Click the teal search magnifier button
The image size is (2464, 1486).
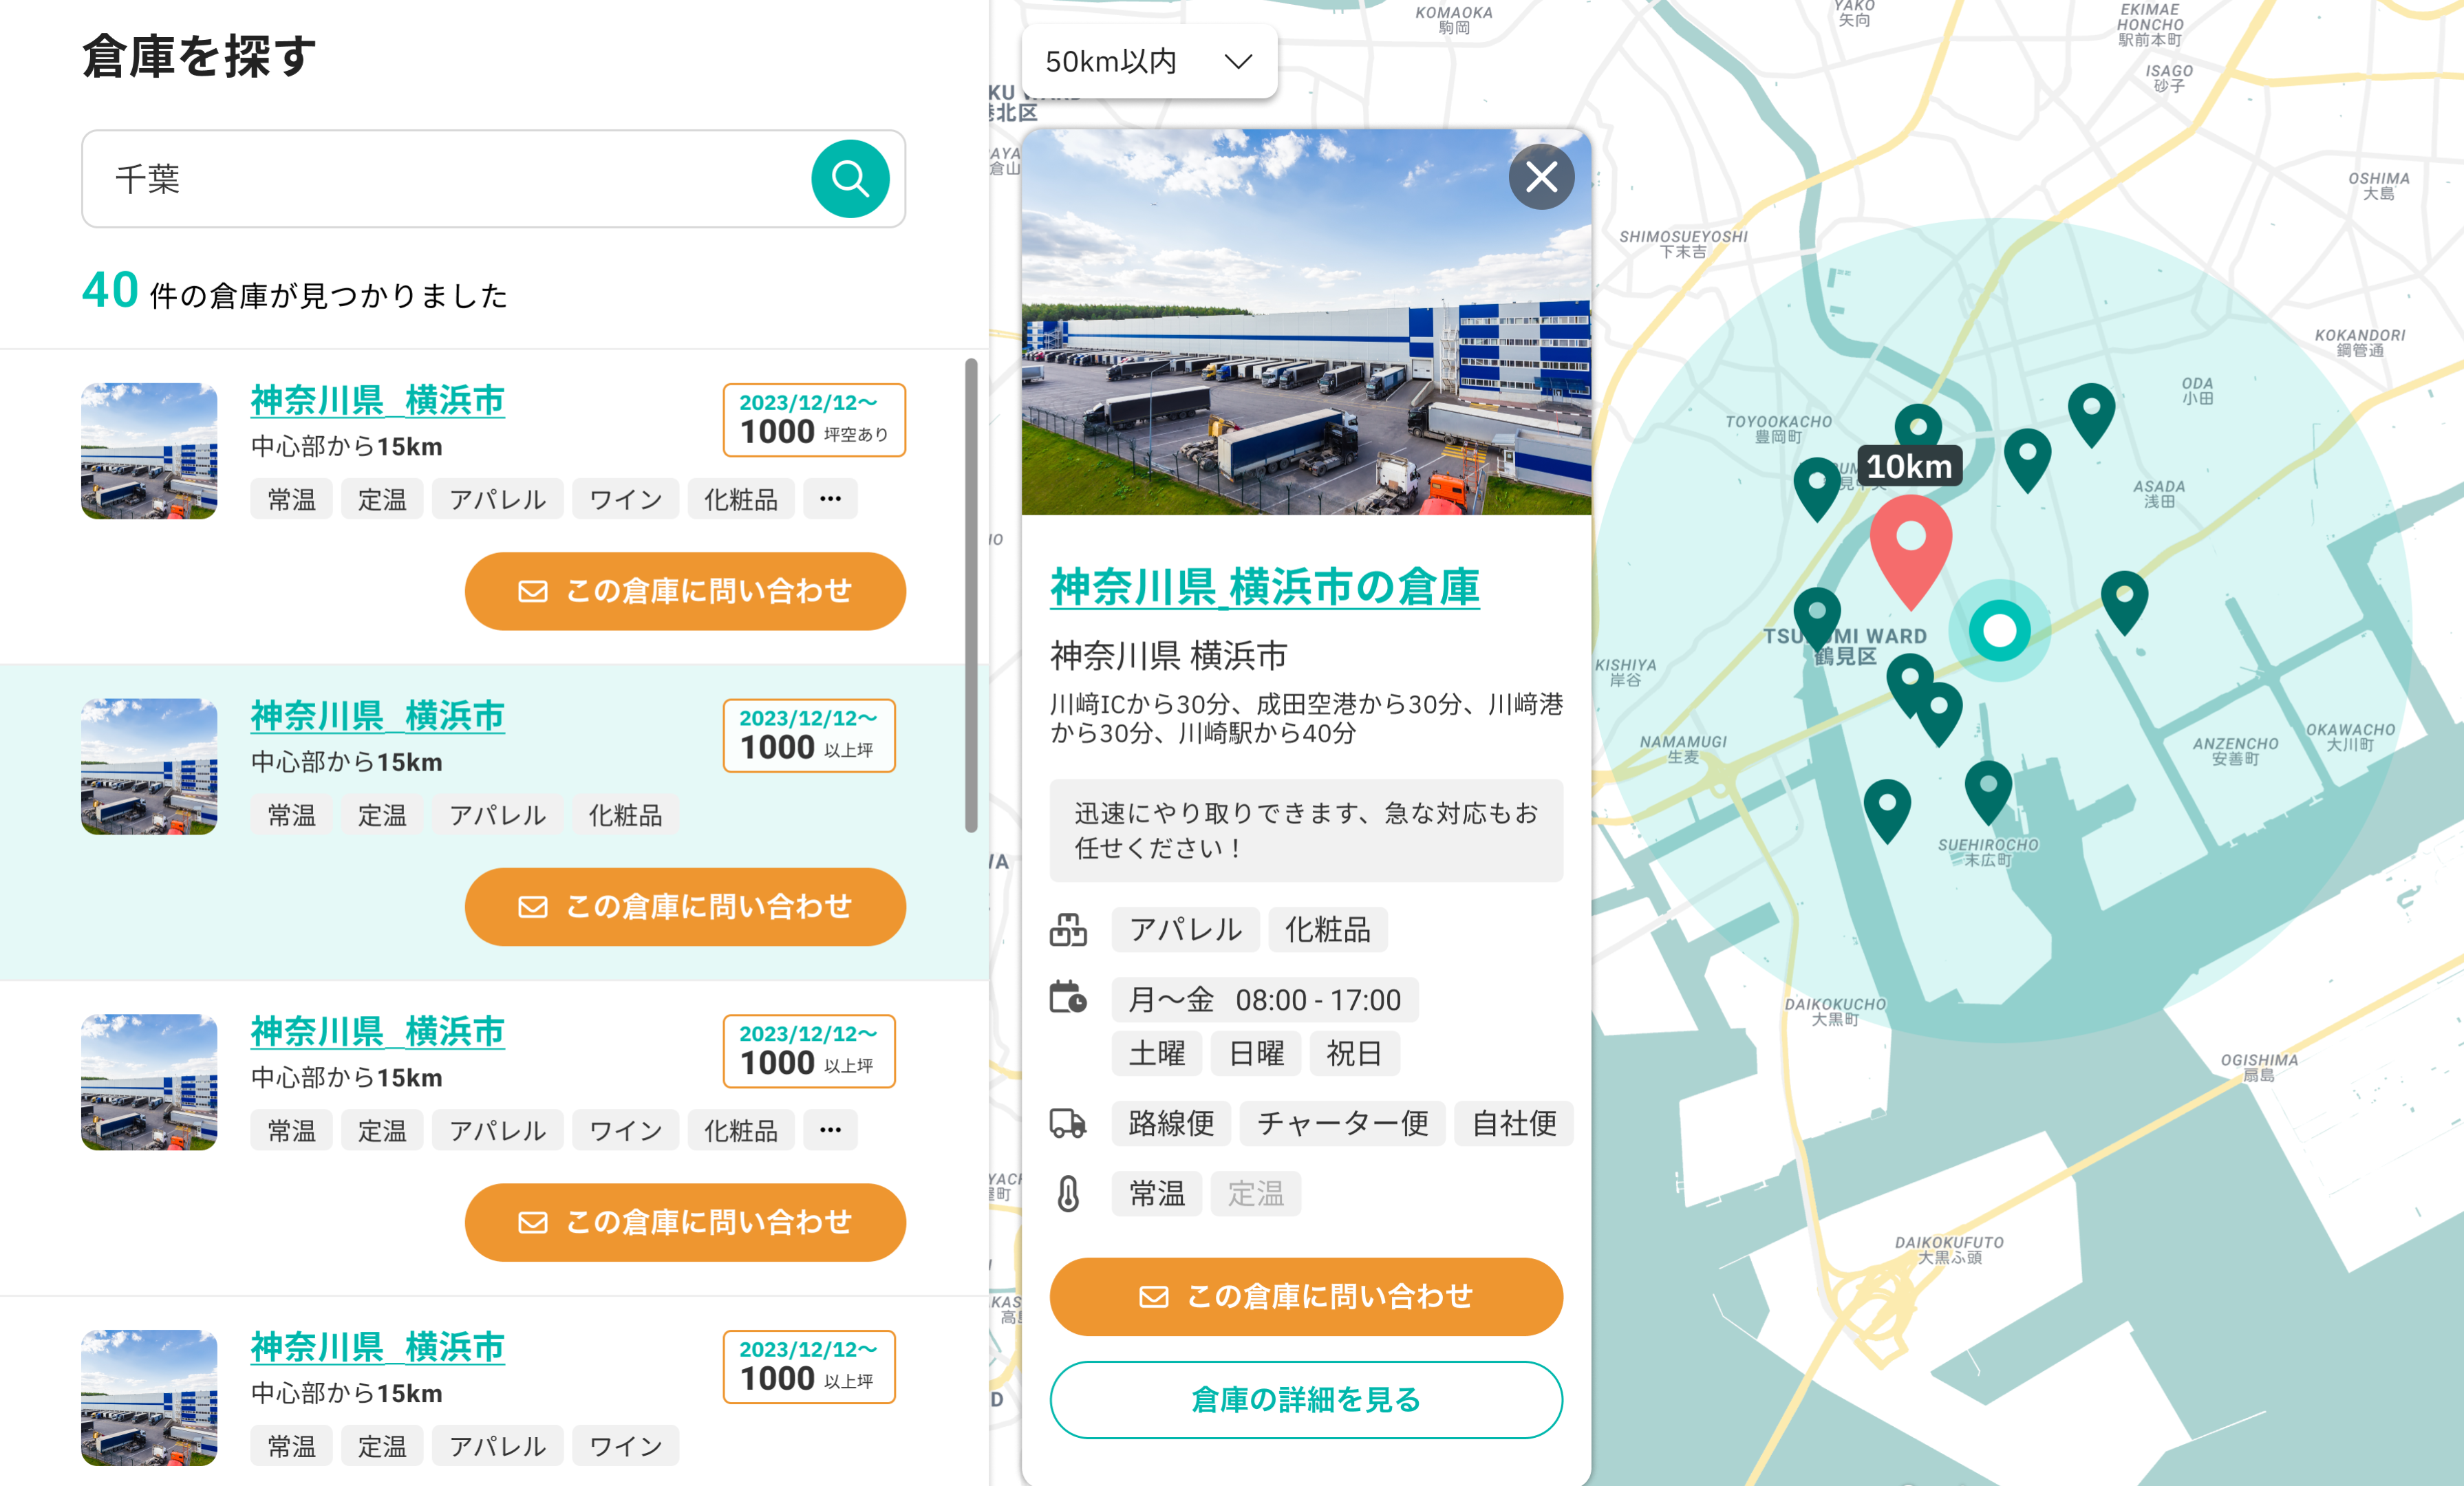(850, 178)
